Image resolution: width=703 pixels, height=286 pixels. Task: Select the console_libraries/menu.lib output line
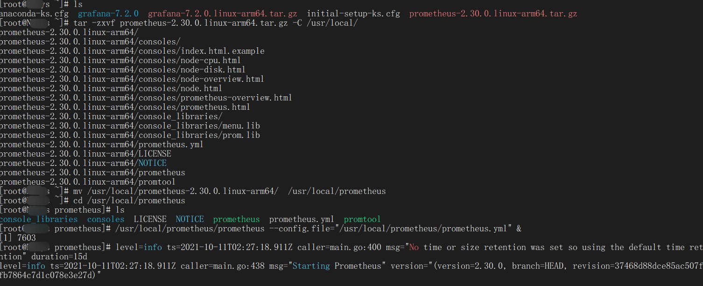[130, 126]
